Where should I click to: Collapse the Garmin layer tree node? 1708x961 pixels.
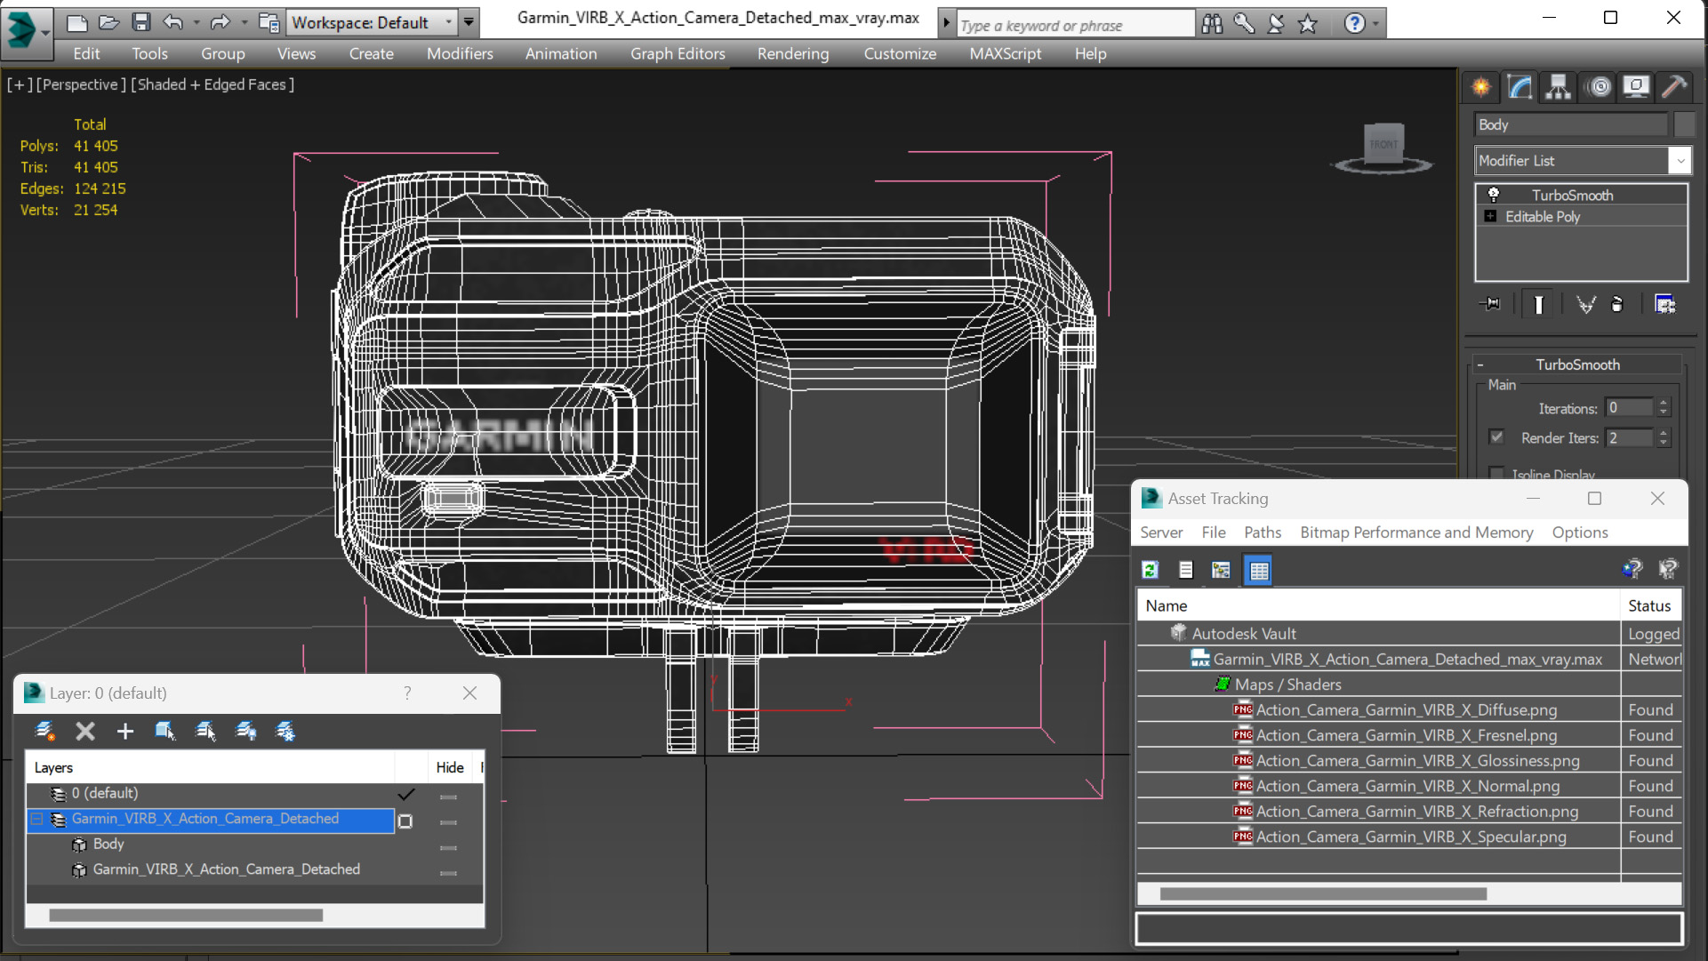coord(37,819)
